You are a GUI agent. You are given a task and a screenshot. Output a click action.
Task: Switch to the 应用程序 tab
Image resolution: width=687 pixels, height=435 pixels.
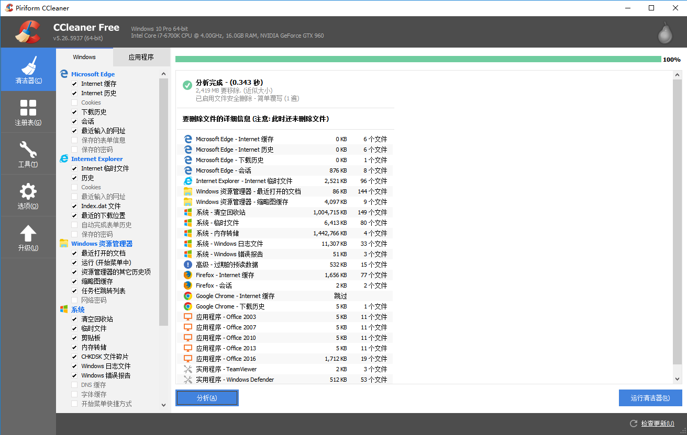141,57
